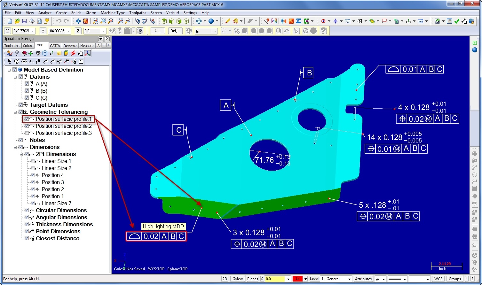Click the Position.1 dimension tree row
Image resolution: width=482 pixels, height=285 pixels.
[52, 196]
